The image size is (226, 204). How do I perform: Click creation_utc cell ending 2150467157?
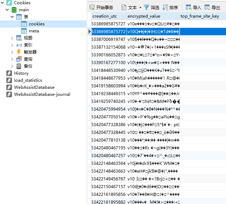point(109,187)
